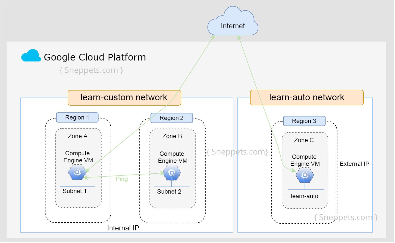This screenshot has width=395, height=243.
Task: Click the Subnet 2 label
Action: click(169, 192)
